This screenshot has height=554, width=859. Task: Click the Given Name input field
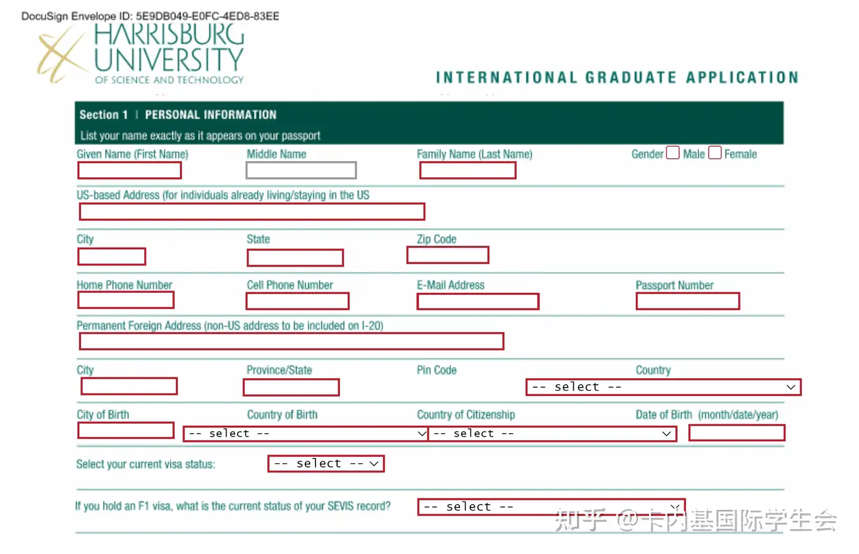click(129, 171)
